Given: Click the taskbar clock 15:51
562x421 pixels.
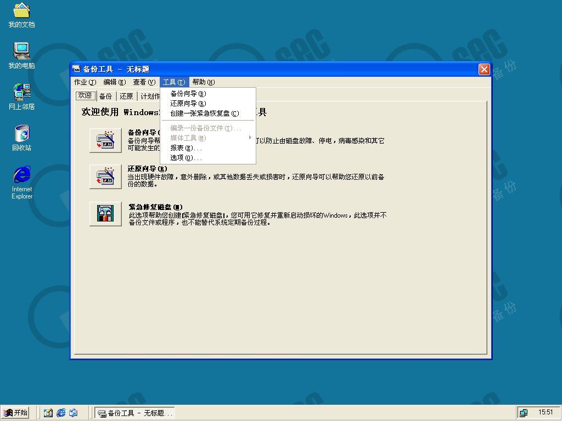Looking at the screenshot, I should (546, 412).
